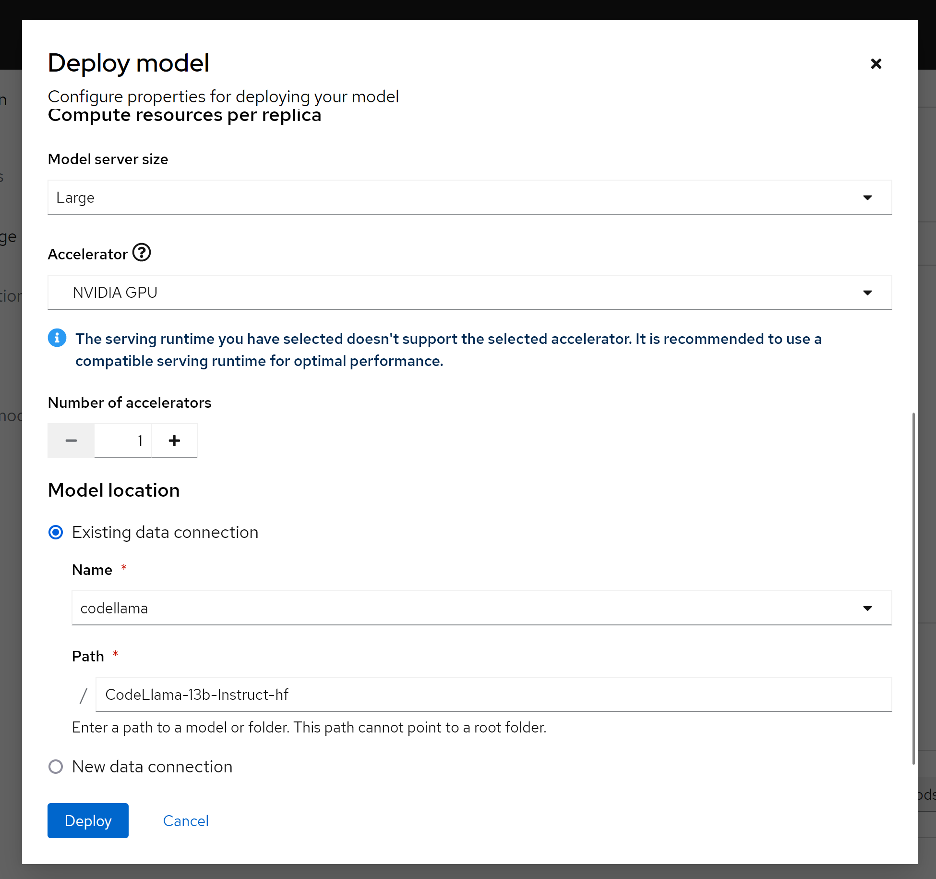Screen dimensions: 936x879
Task: Click the number of accelerators value field
Action: pyautogui.click(x=123, y=440)
